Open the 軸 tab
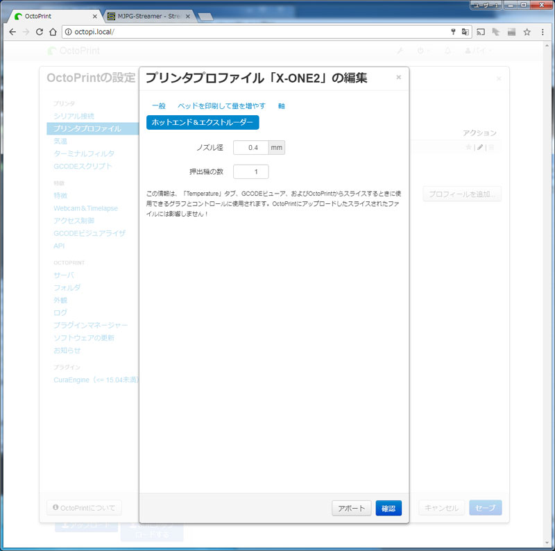Viewport: 555px width, 551px height. (x=282, y=106)
